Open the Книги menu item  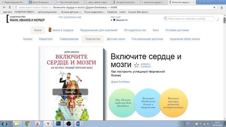pyautogui.click(x=38, y=30)
